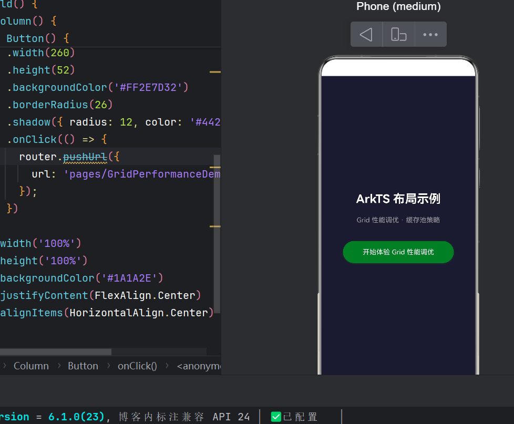514x424 pixels.
Task: Click the width('100%') code line
Action: [x=40, y=243]
